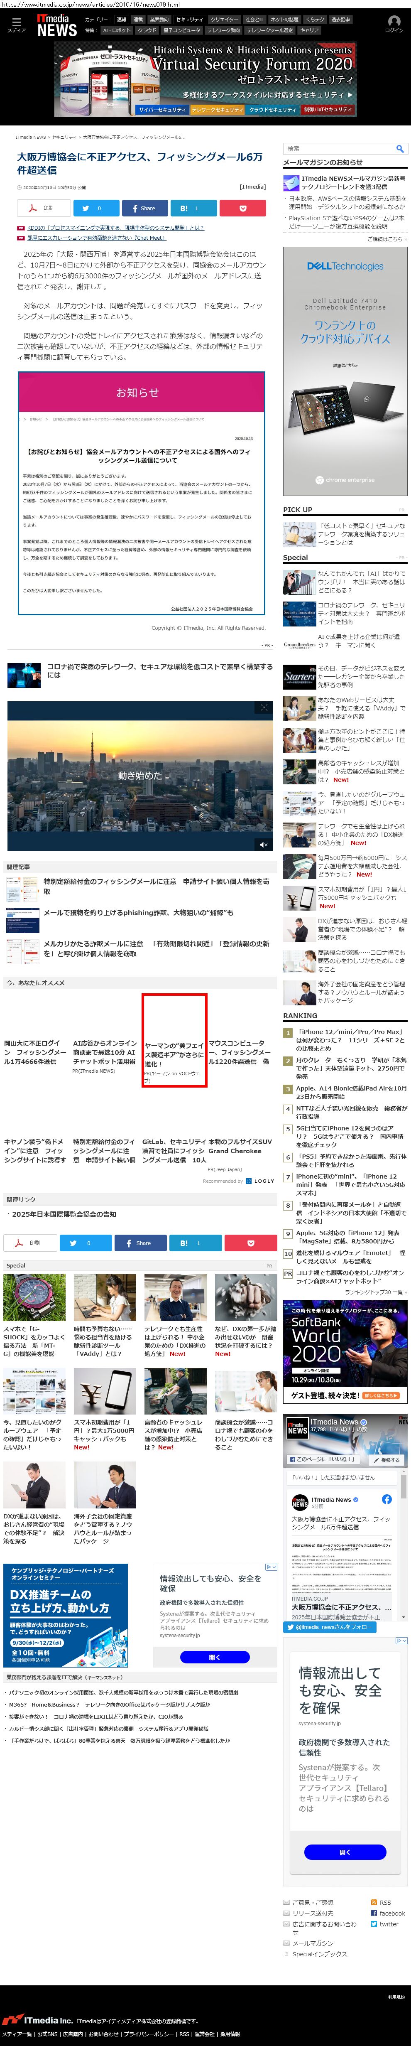Select クラウドセキュリティ banner tab

point(272,110)
